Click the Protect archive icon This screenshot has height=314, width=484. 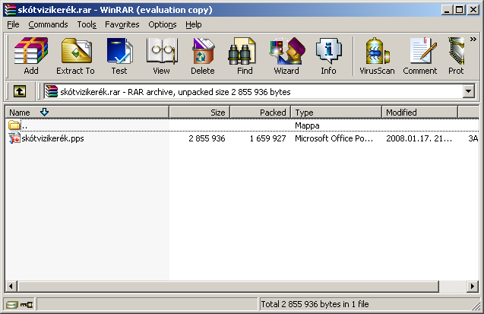click(x=456, y=56)
